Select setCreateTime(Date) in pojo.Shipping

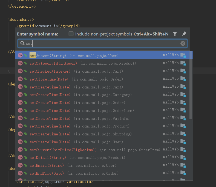pyautogui.click(x=102, y=134)
